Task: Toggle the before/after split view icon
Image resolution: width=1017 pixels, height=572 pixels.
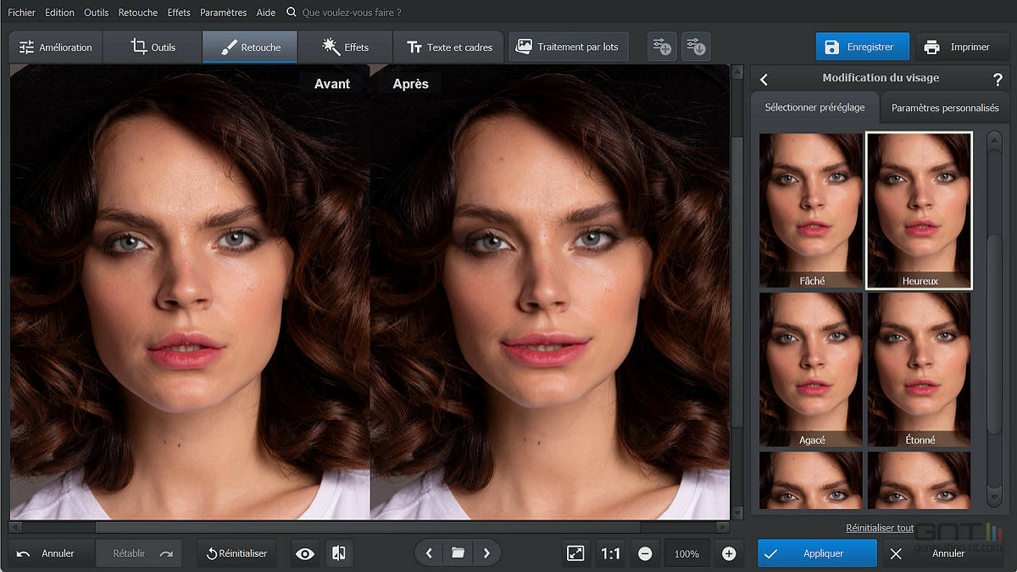Action: click(x=338, y=553)
